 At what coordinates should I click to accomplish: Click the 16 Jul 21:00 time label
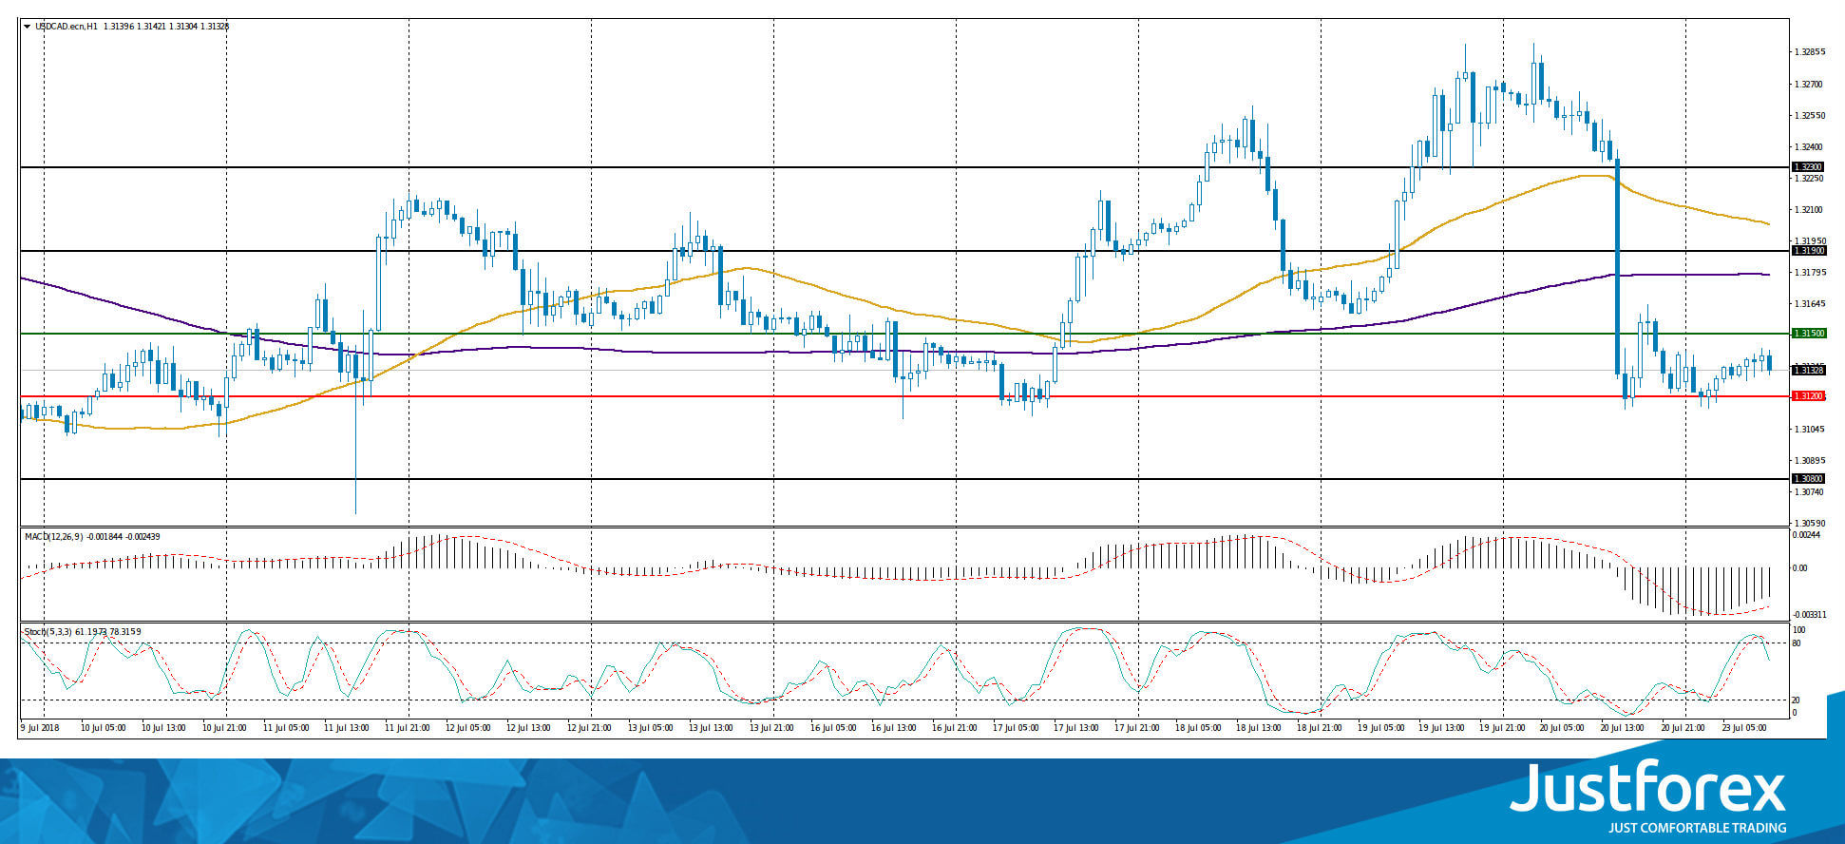[955, 728]
